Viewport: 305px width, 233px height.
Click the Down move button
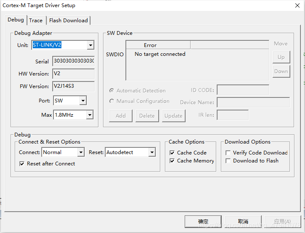(281, 71)
